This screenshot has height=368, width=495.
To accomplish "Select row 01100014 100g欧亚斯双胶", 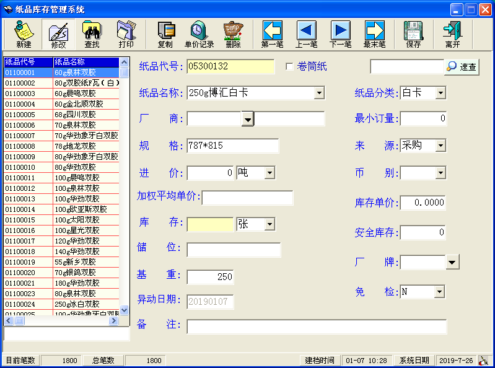I will [61, 209].
